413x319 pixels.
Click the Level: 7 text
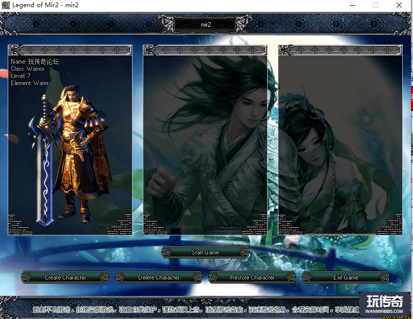[x=21, y=76]
